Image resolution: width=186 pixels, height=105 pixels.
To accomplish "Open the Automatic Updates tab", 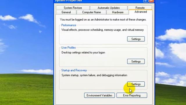I will (x=109, y=8).
